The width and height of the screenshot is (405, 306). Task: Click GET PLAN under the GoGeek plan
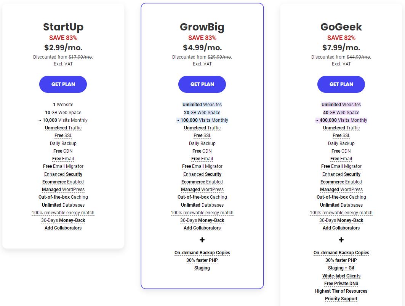tap(341, 84)
